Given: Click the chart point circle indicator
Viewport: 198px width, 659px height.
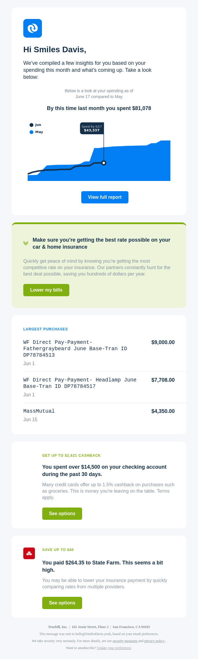Looking at the screenshot, I should click(x=104, y=163).
